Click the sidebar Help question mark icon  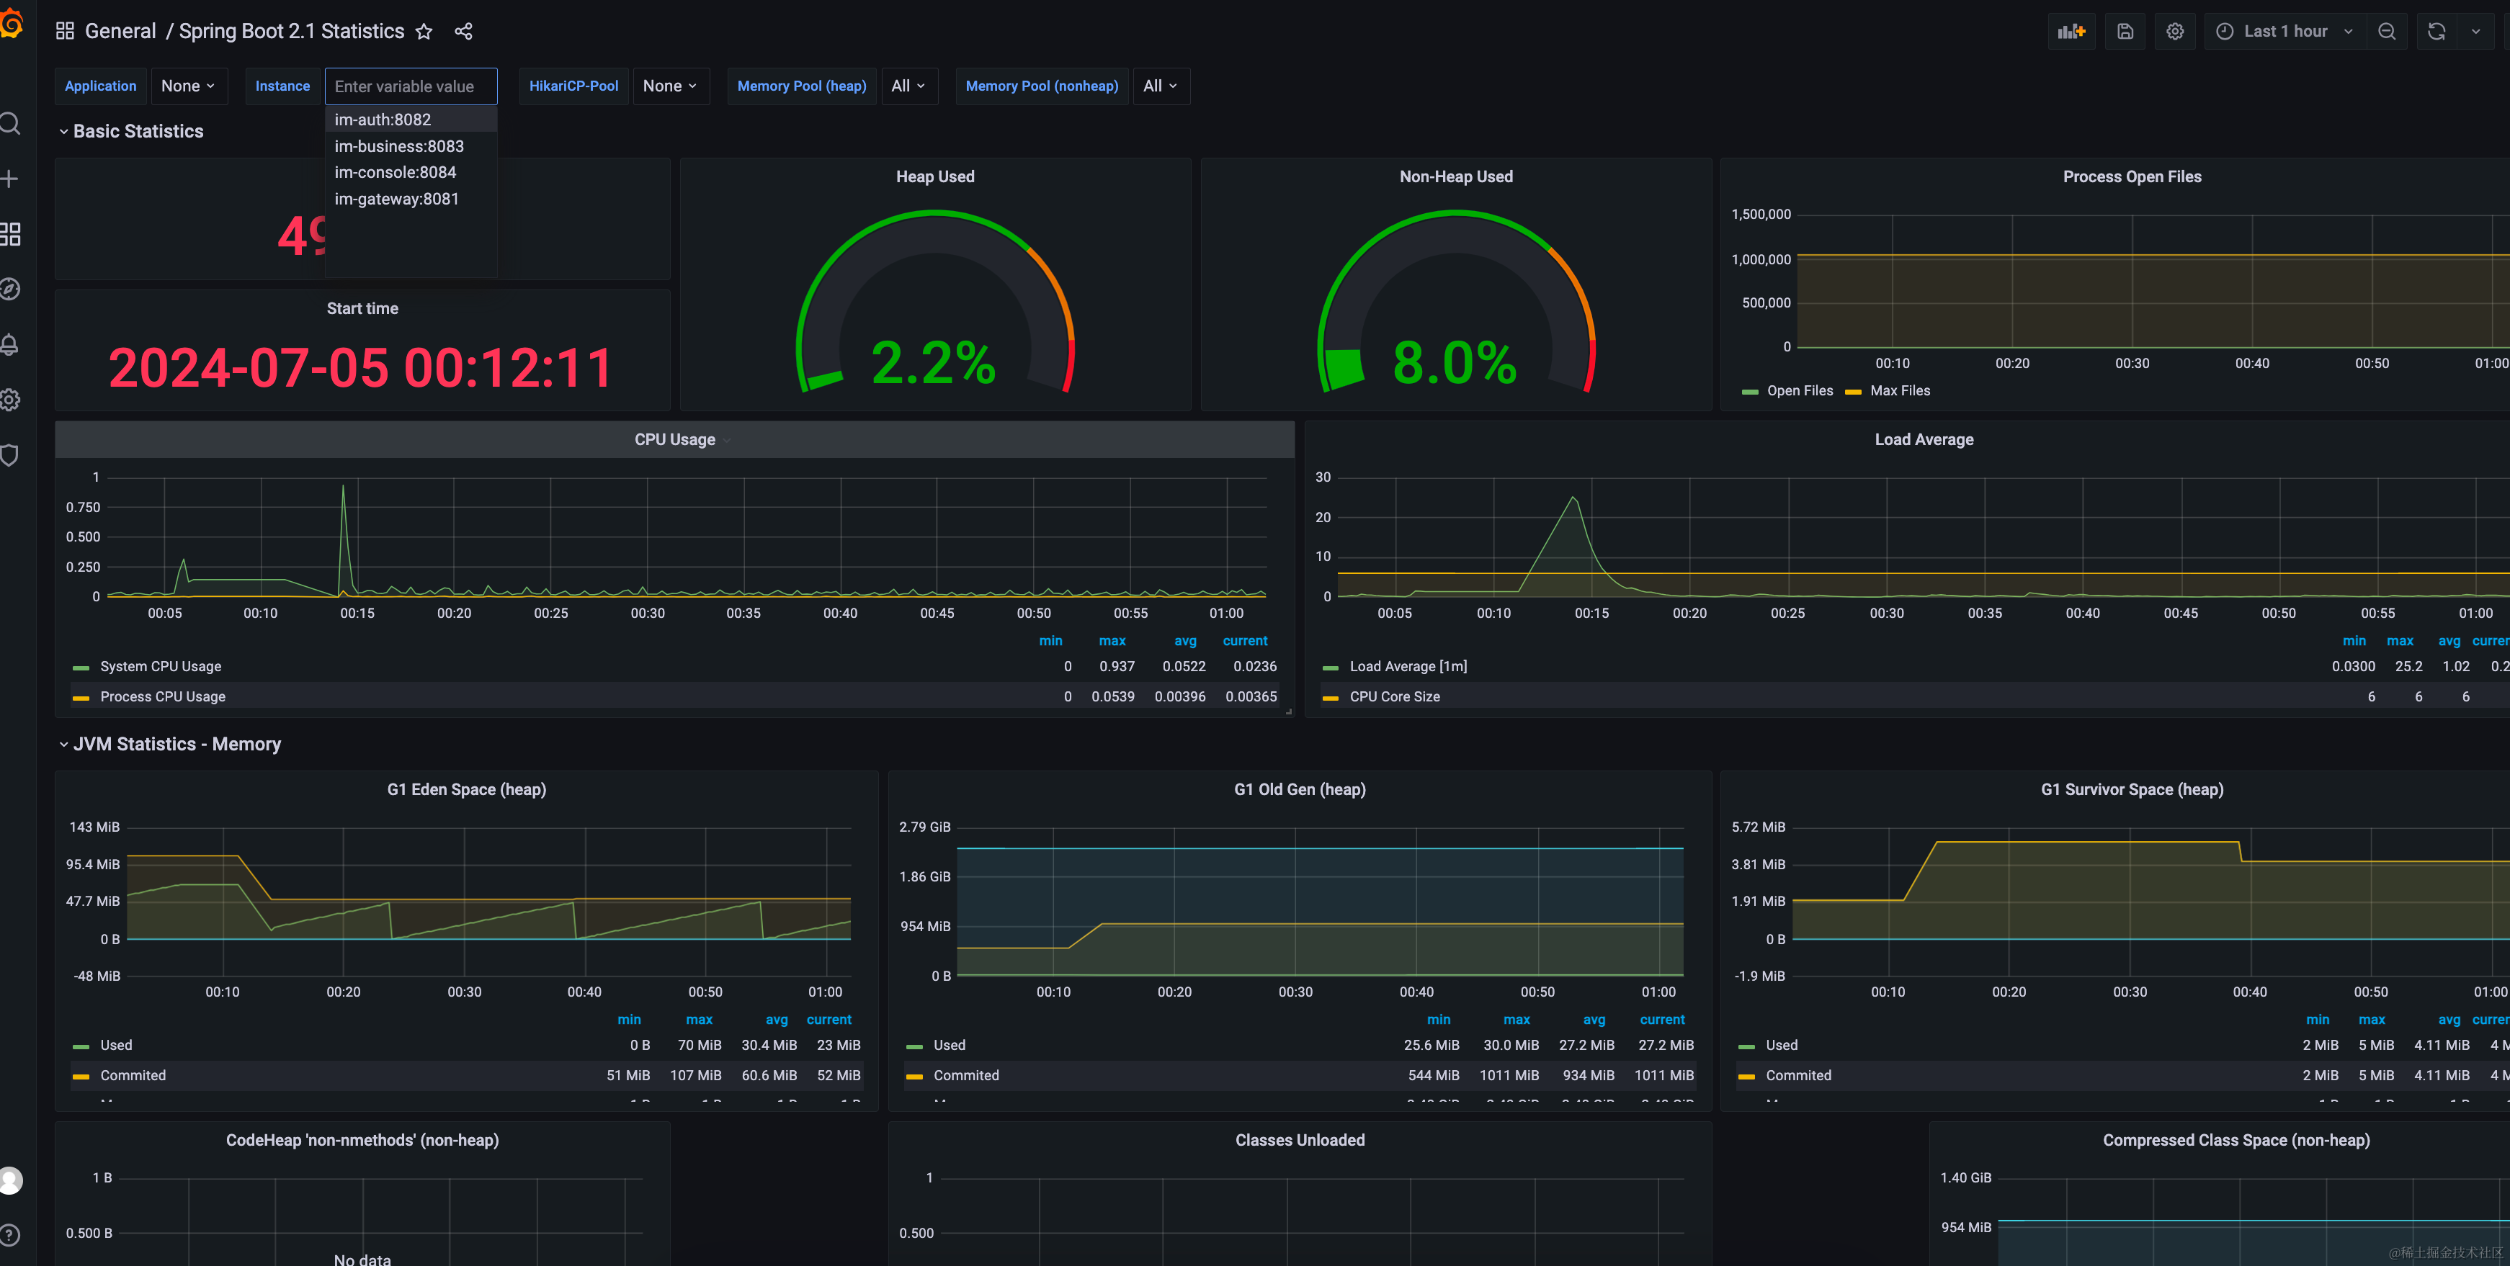click(x=10, y=1235)
